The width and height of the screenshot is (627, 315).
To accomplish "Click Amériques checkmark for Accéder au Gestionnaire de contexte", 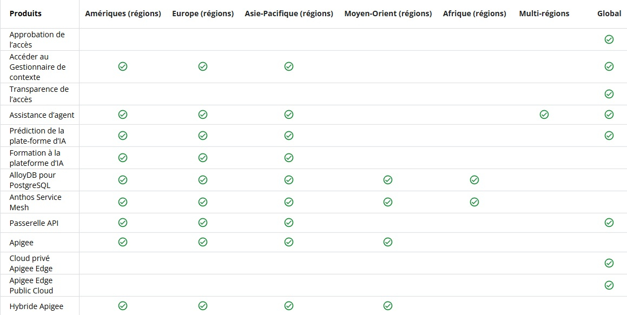I will (123, 66).
